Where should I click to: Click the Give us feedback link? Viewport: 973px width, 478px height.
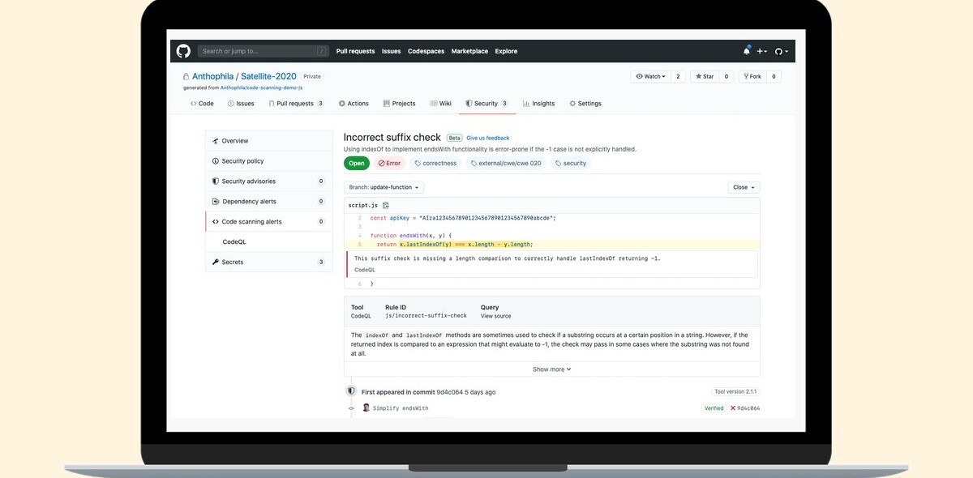(x=486, y=138)
